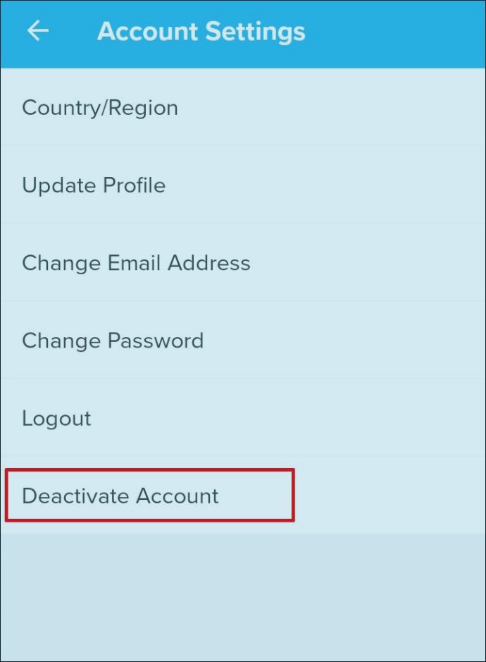Select Update Profile option

coord(94,185)
